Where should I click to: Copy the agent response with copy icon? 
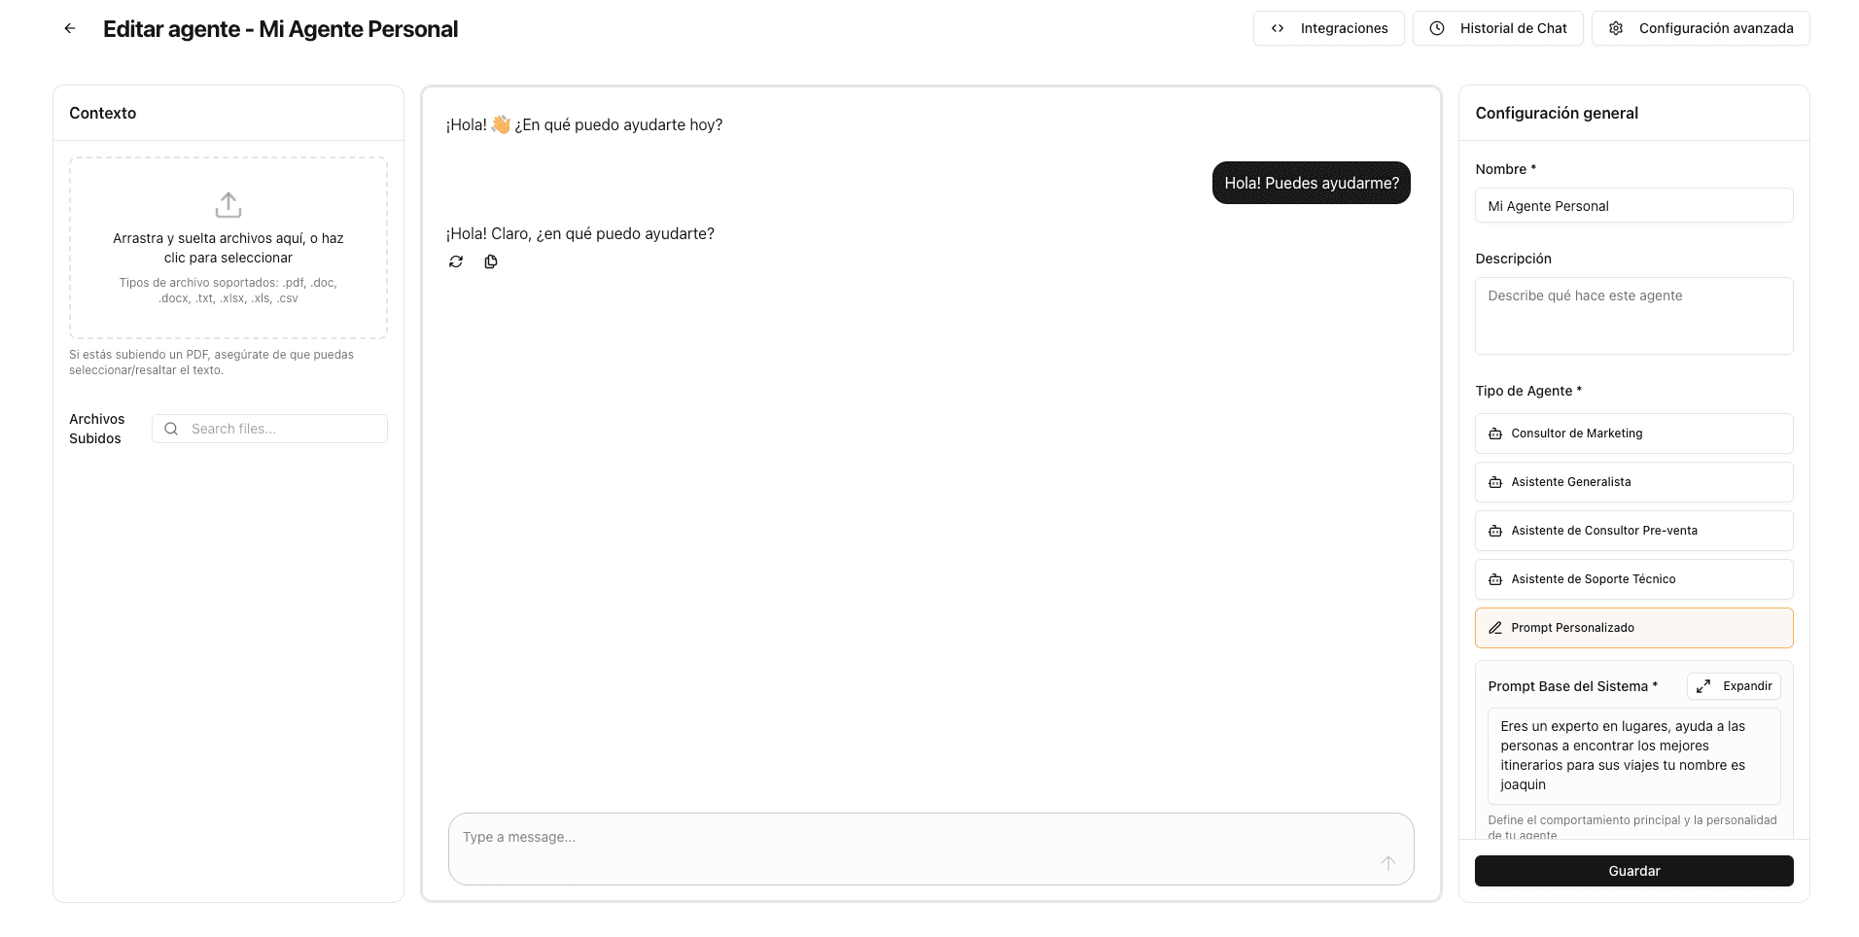click(491, 261)
